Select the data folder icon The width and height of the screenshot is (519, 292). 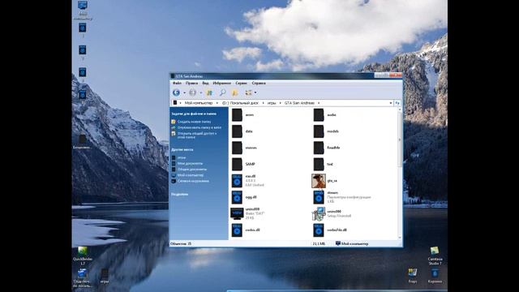click(x=237, y=131)
